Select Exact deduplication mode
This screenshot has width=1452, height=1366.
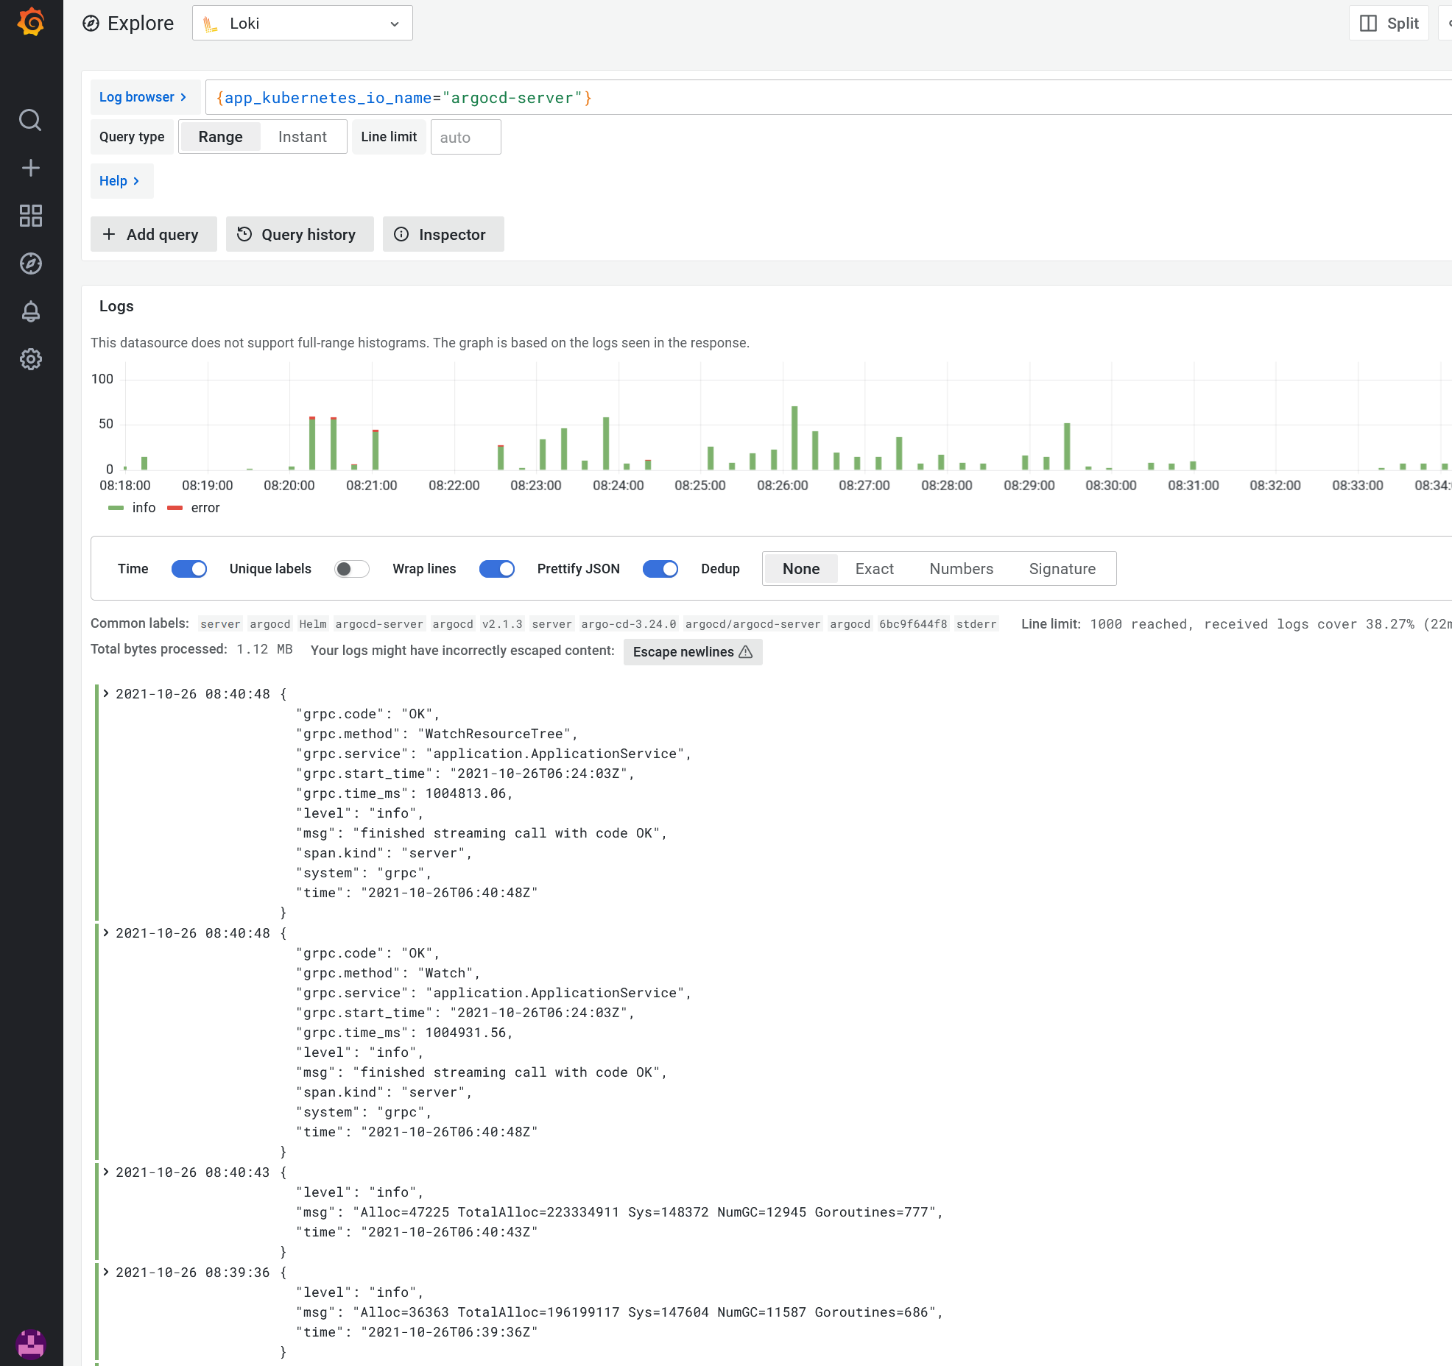point(874,568)
